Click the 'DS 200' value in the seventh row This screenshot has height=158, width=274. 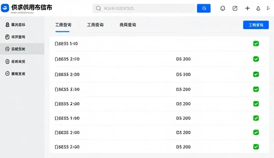click(x=183, y=132)
